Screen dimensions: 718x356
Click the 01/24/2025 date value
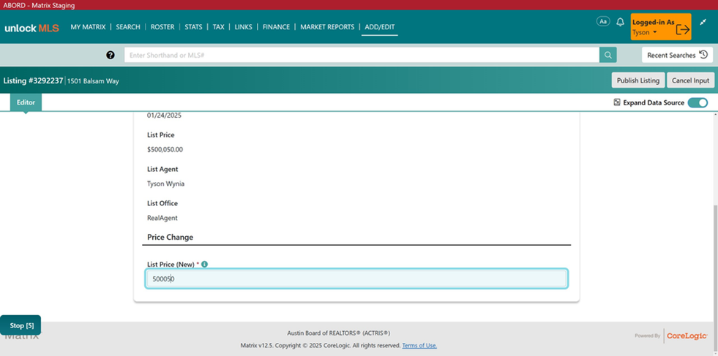click(x=164, y=115)
